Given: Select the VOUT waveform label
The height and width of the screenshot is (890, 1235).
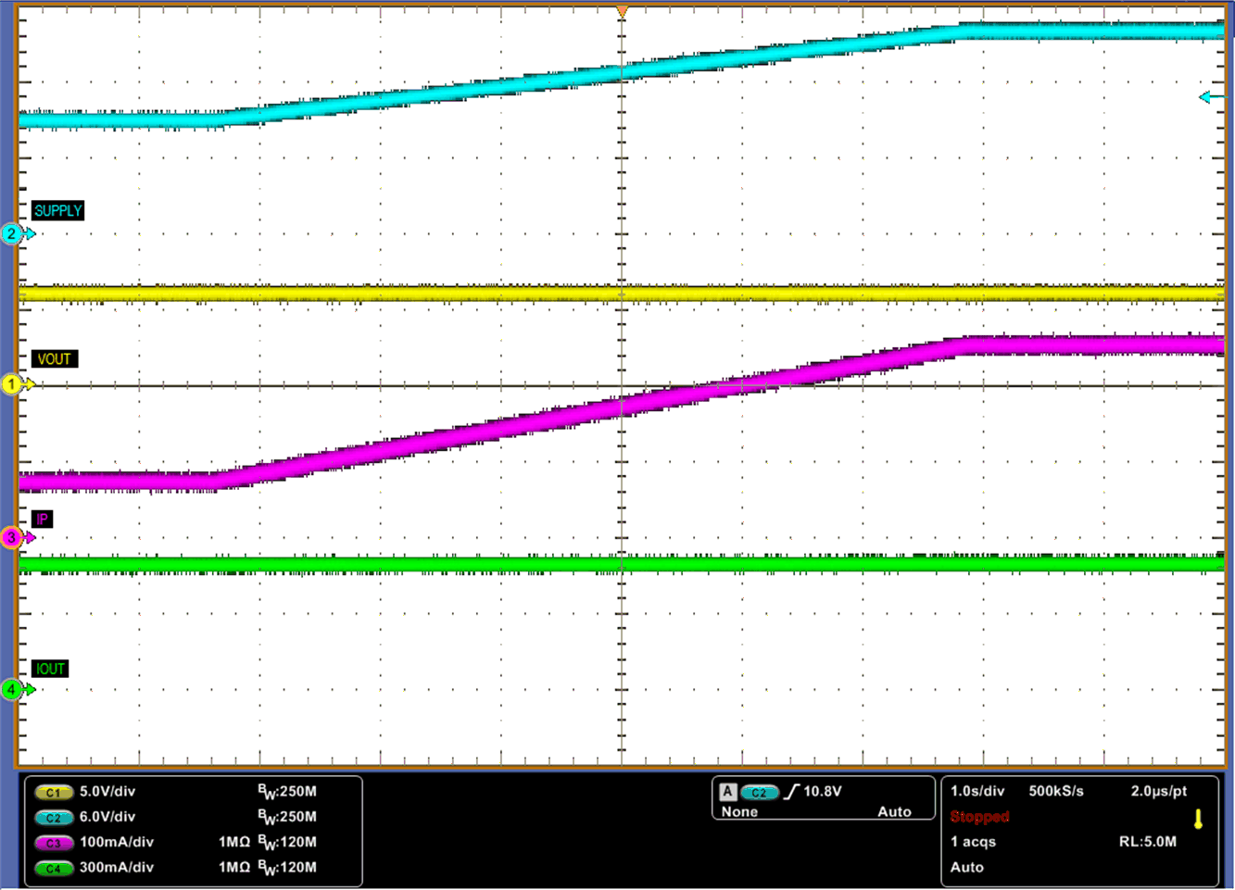Looking at the screenshot, I should (x=54, y=359).
